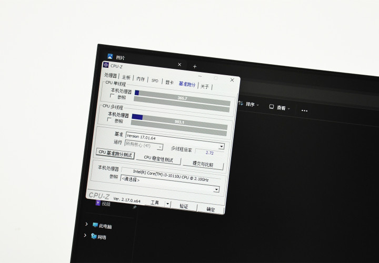Image resolution: width=379 pixels, height=263 pixels.
Task: Click the single-thread score bar showing 365.7
Action: 182,98
